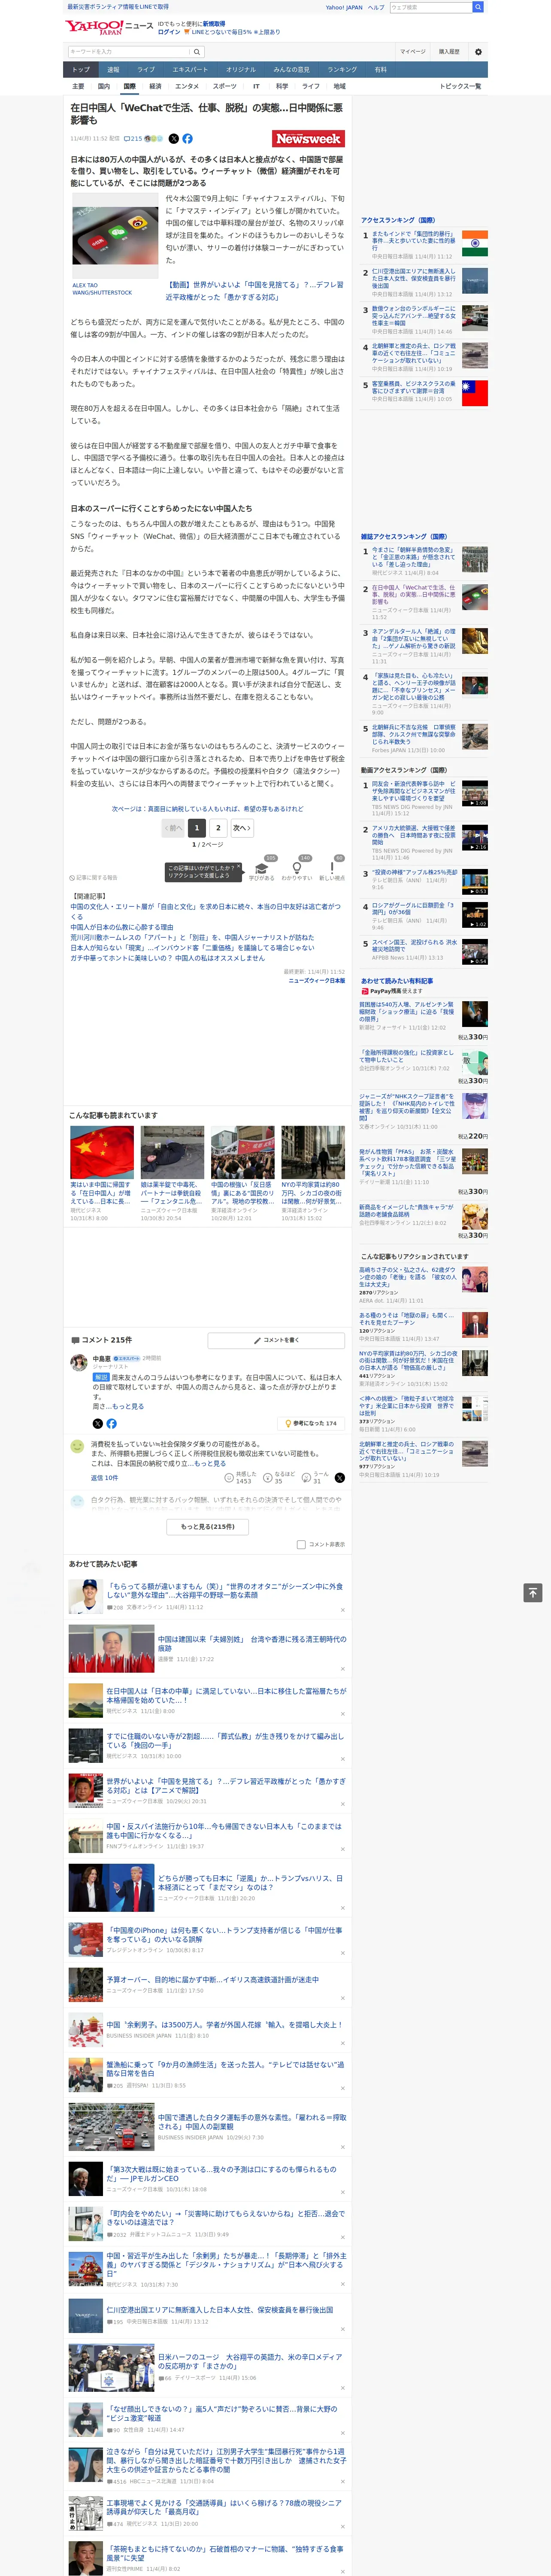Open the 215 comments count bubble under headline

tap(133, 139)
